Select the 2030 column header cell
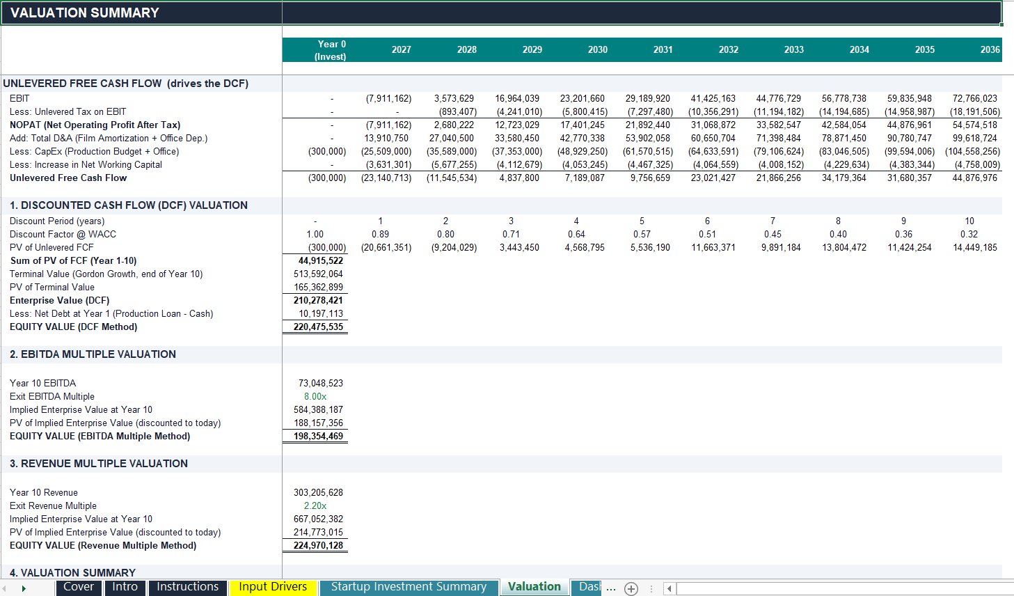Image resolution: width=1014 pixels, height=596 pixels. (x=598, y=49)
